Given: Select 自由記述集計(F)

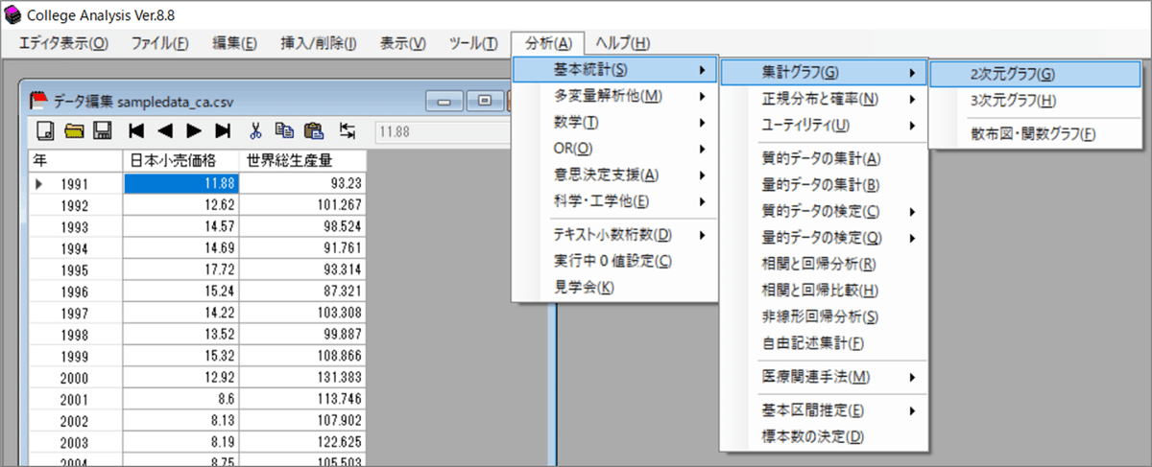Looking at the screenshot, I should tap(824, 342).
